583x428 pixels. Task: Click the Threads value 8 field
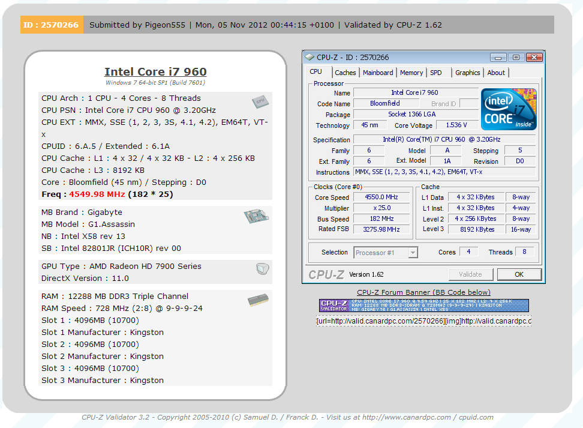click(524, 252)
